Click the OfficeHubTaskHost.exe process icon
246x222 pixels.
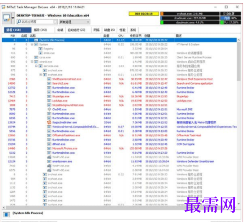(49, 135)
